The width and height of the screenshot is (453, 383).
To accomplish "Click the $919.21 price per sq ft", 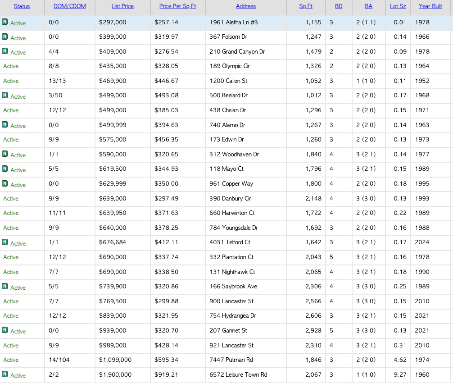I will (167, 374).
